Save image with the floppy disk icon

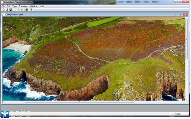tap(11, 9)
